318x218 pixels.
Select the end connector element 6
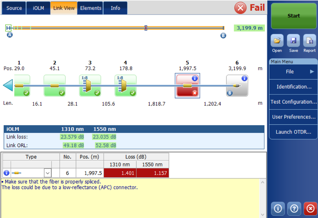pos(237,86)
